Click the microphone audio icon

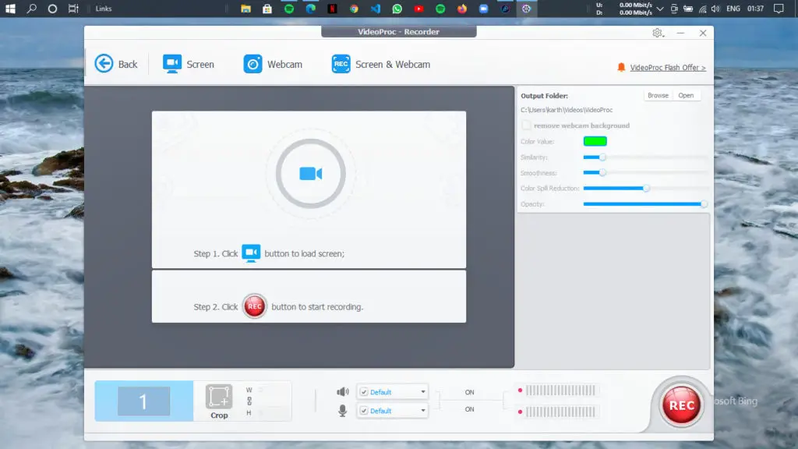coord(343,410)
